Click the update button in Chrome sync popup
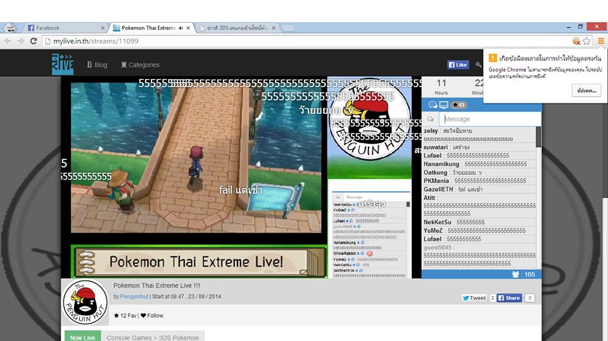The width and height of the screenshot is (608, 341). pyautogui.click(x=586, y=90)
